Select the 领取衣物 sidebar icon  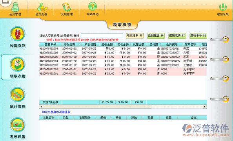click(18, 64)
